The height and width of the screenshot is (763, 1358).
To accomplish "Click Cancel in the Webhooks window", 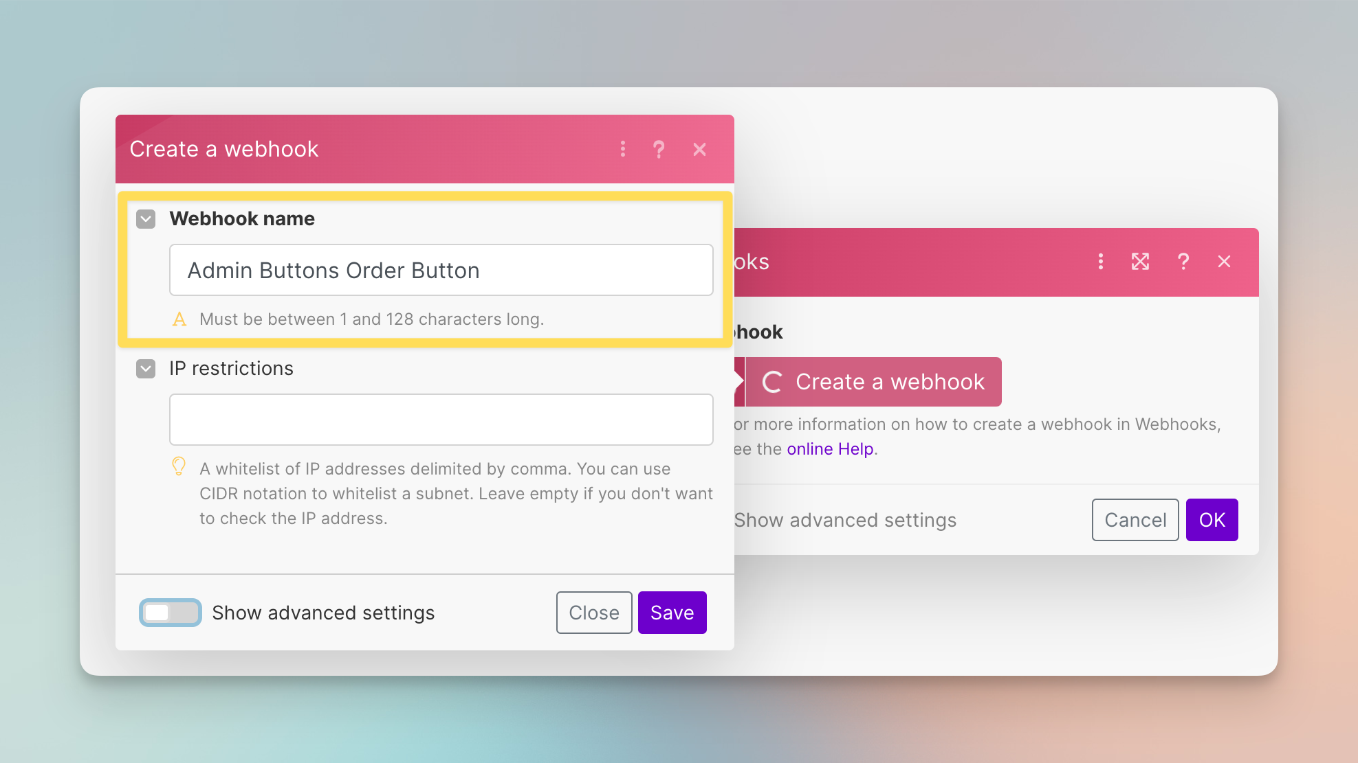I will click(x=1135, y=520).
